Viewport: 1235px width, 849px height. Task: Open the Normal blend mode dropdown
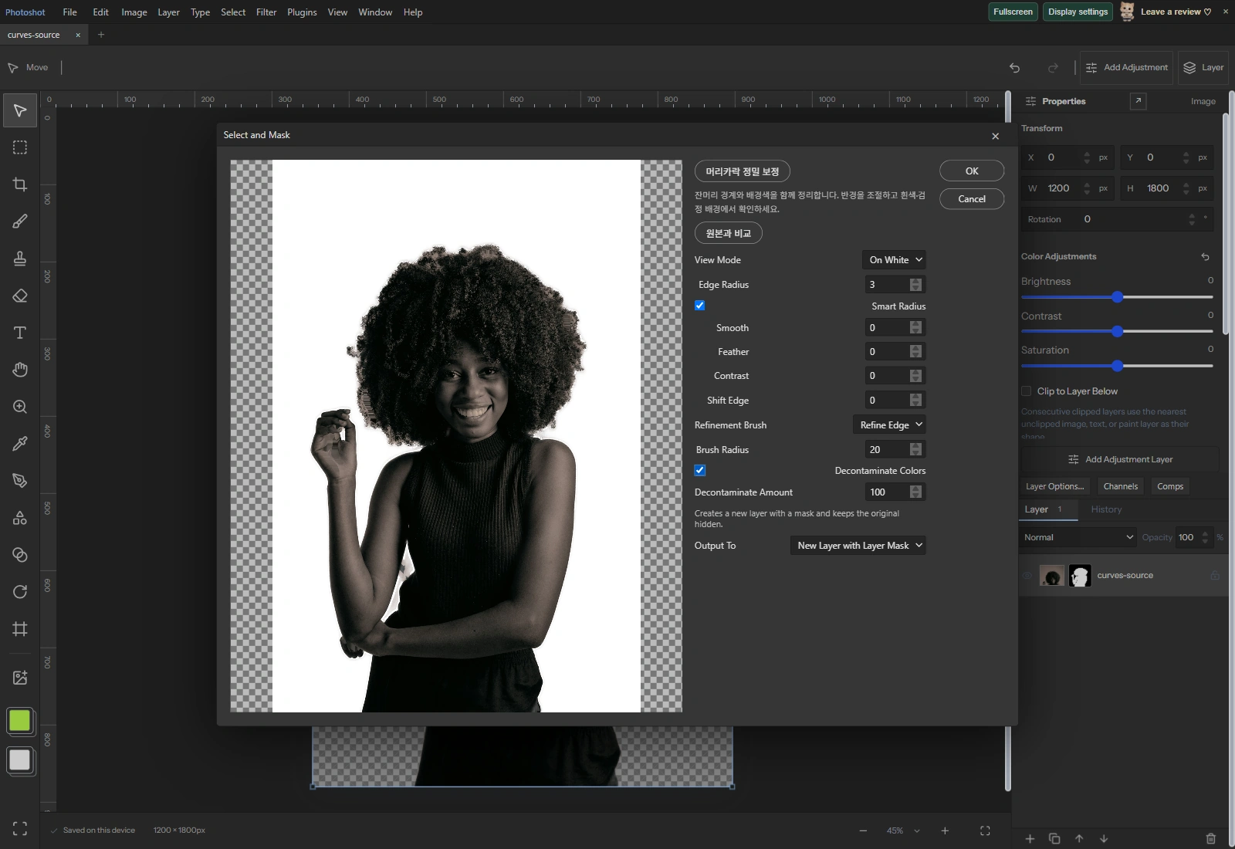coord(1078,537)
